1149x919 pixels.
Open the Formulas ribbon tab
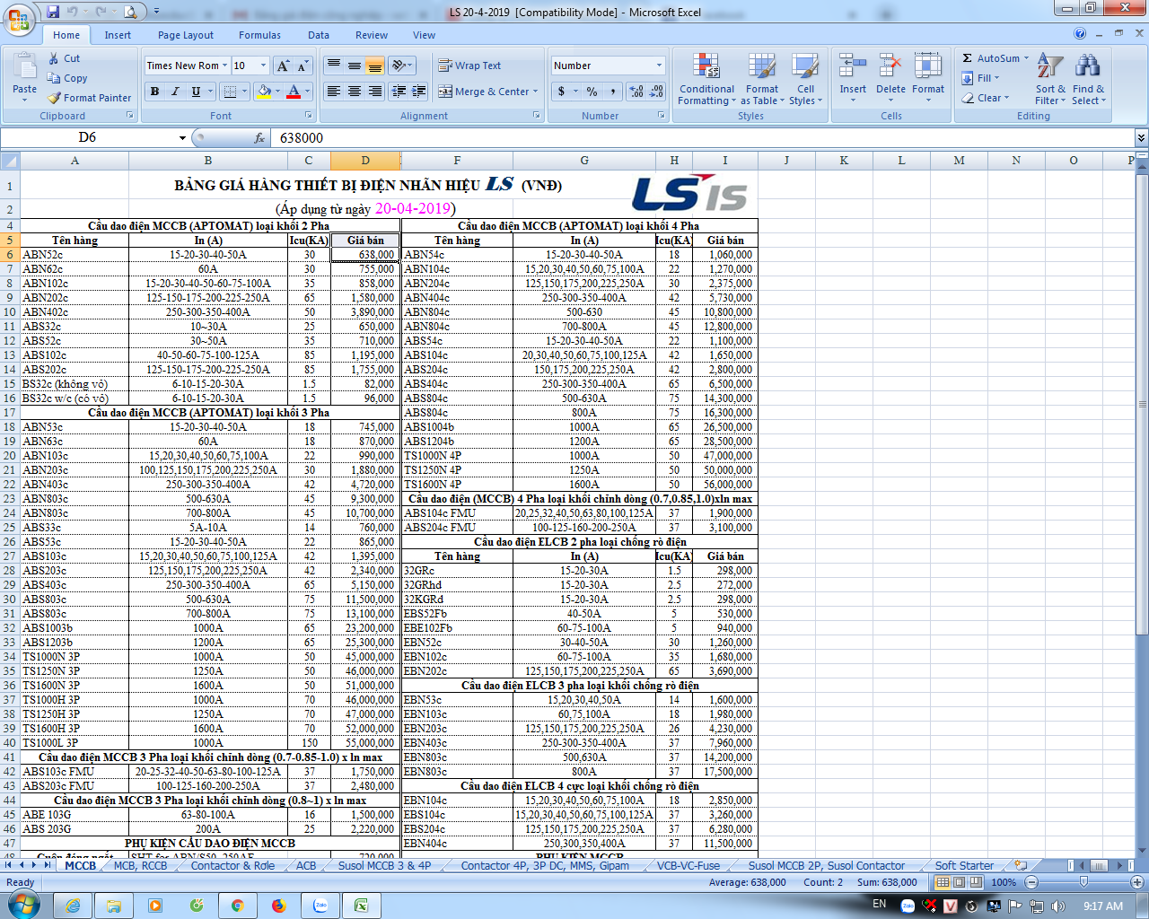point(259,35)
